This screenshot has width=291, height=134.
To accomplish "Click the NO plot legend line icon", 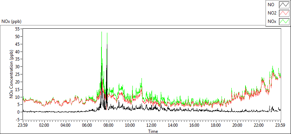I will 284,4.
